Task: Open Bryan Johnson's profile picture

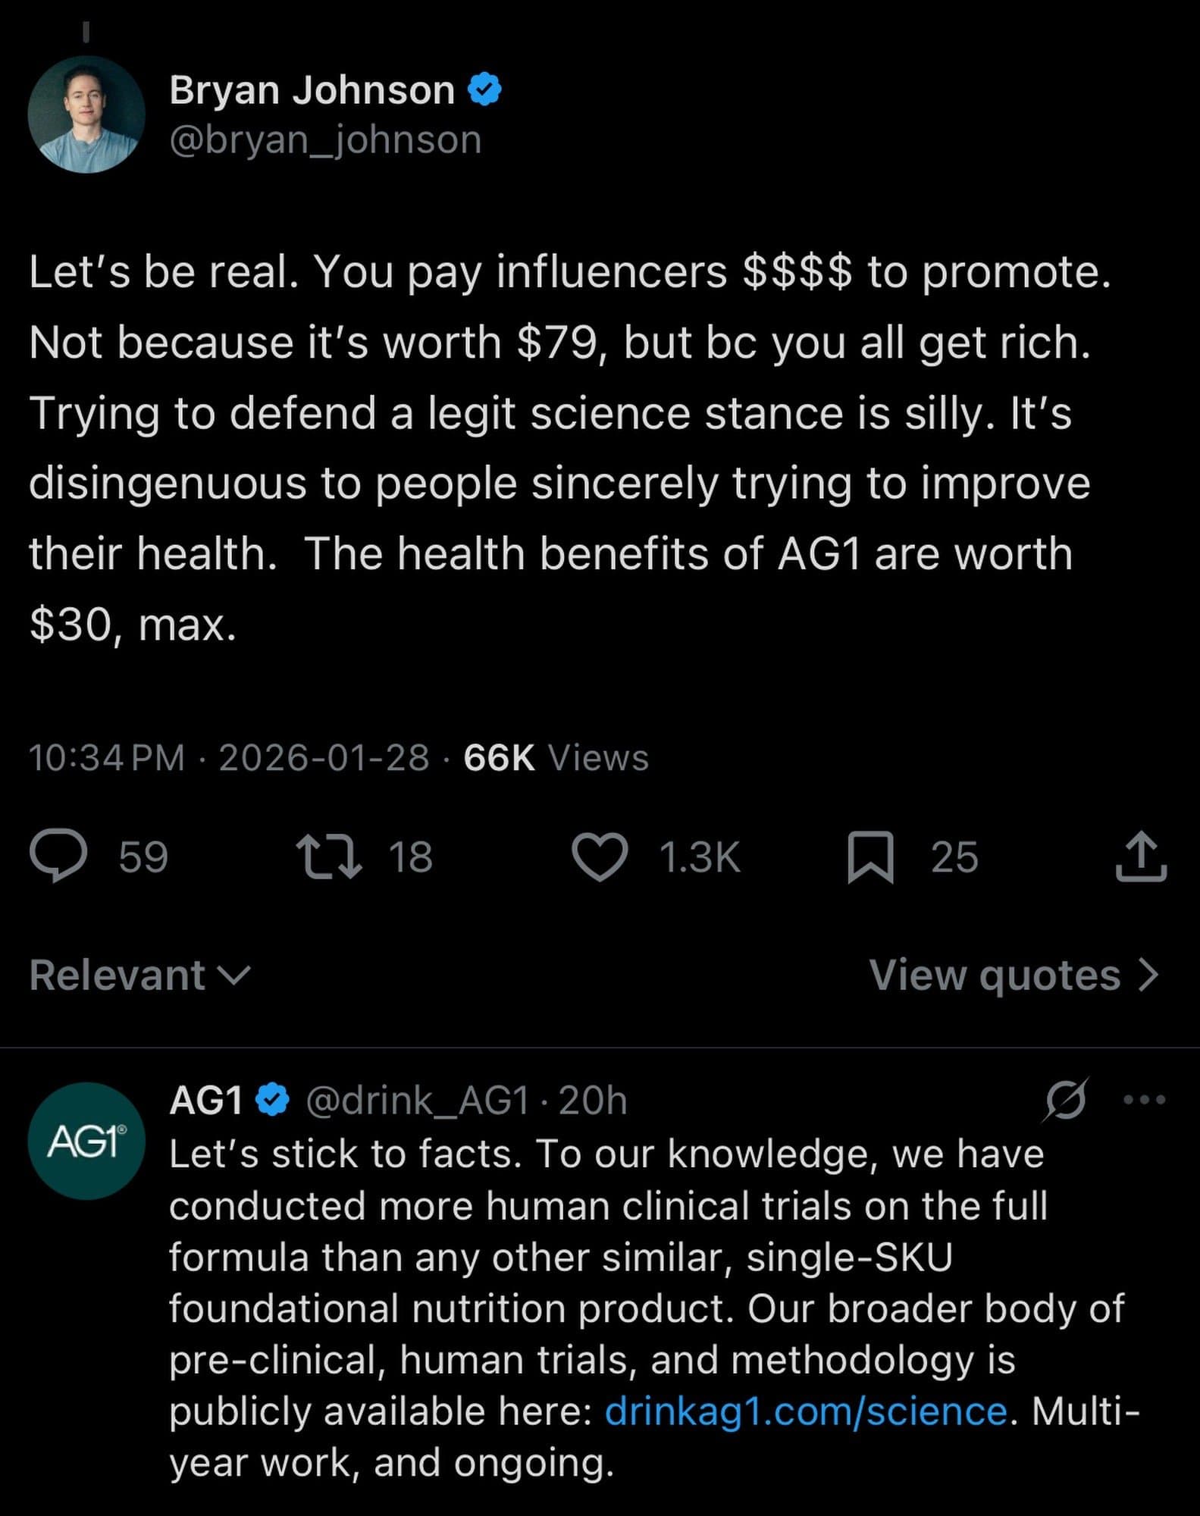Action: point(86,114)
